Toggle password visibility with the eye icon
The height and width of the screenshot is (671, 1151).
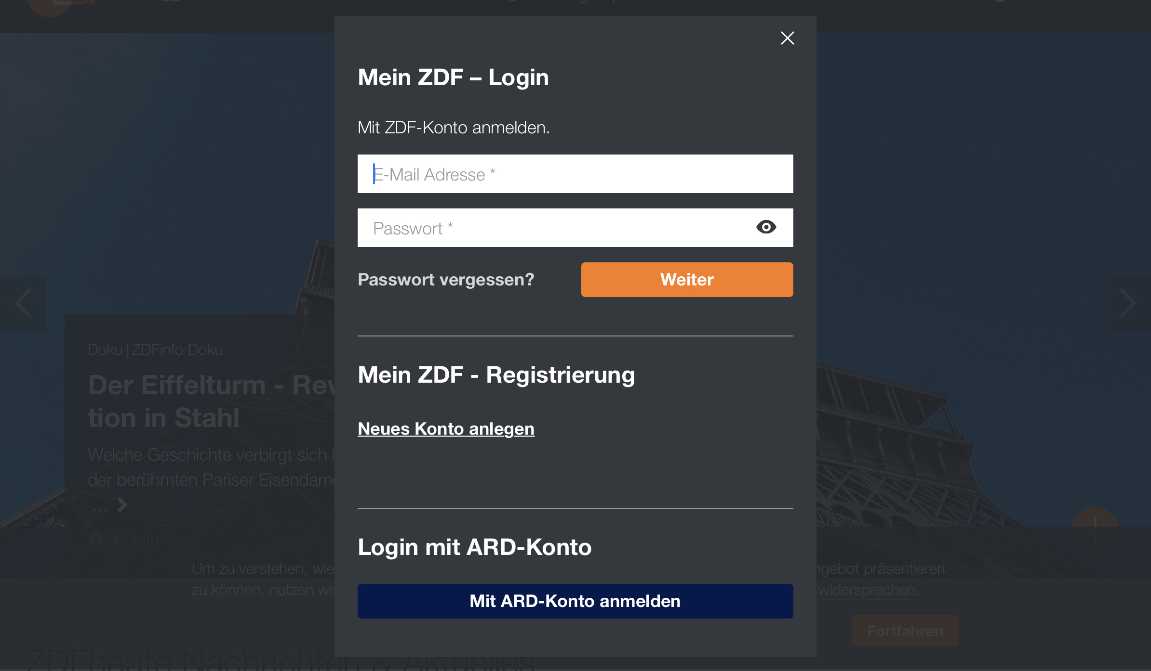tap(767, 227)
